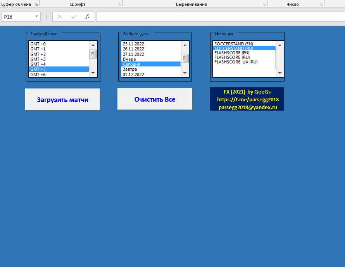
Task: Select GMT +0 in timezone list
Action: pos(59,44)
